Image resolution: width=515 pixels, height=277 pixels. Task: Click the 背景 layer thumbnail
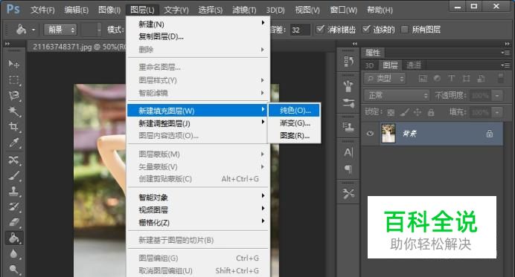click(x=388, y=134)
